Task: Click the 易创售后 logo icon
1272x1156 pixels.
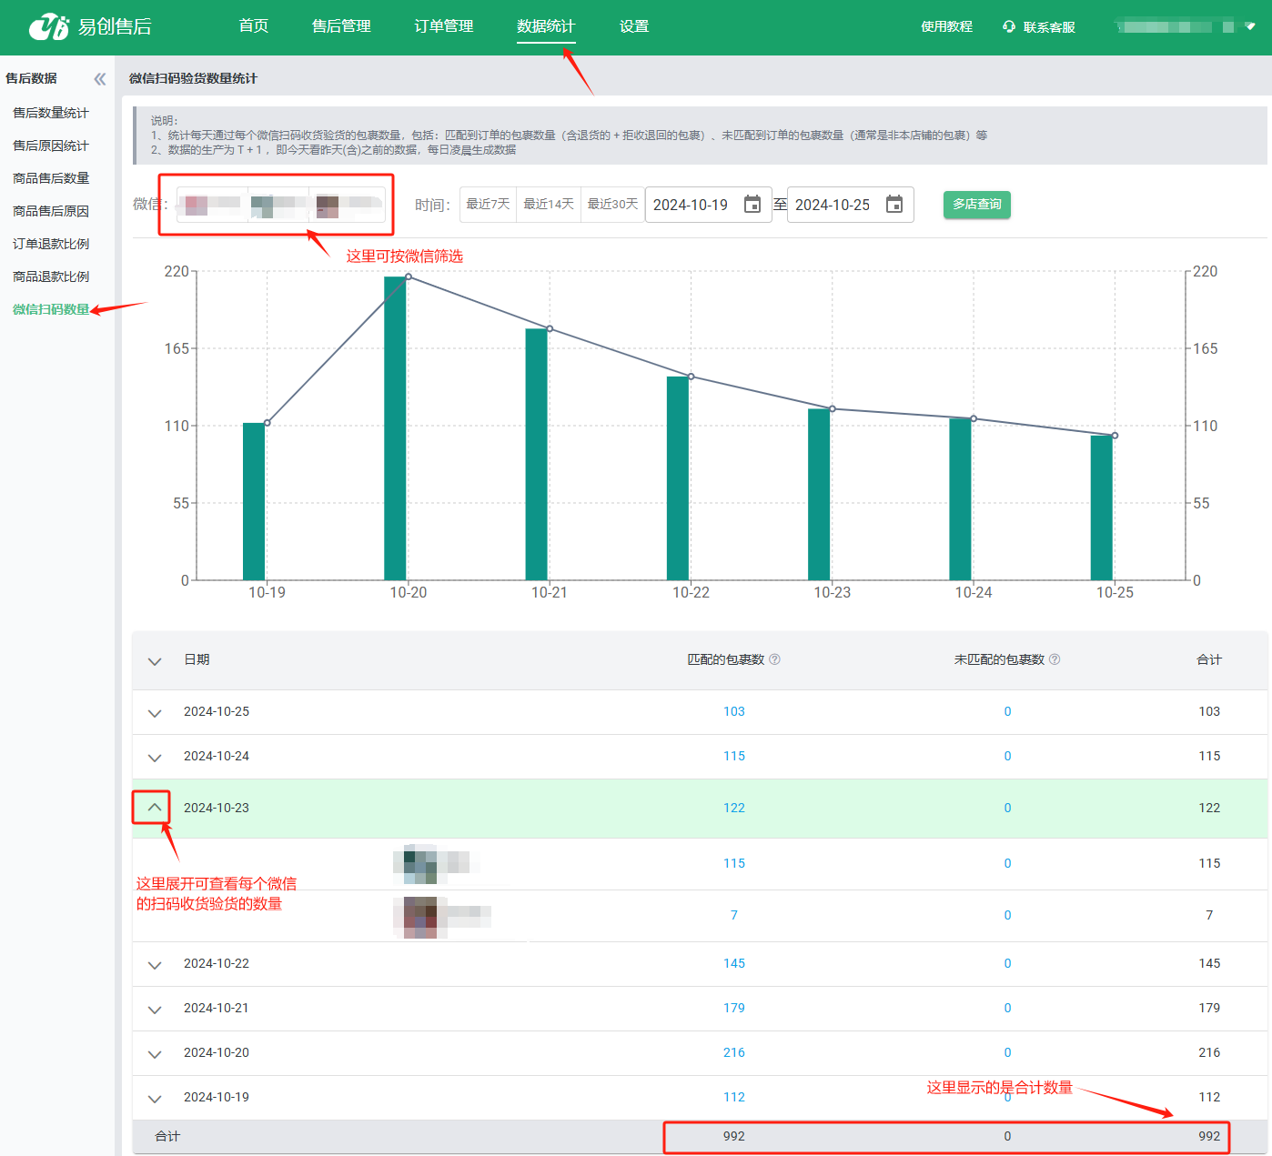Action: point(48,26)
